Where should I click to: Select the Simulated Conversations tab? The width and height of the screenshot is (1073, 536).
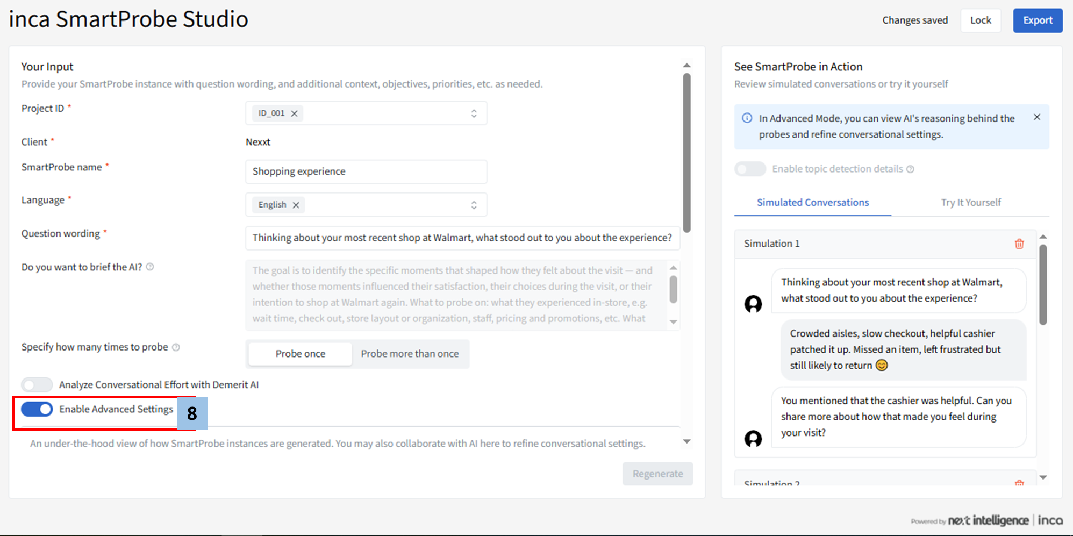812,202
